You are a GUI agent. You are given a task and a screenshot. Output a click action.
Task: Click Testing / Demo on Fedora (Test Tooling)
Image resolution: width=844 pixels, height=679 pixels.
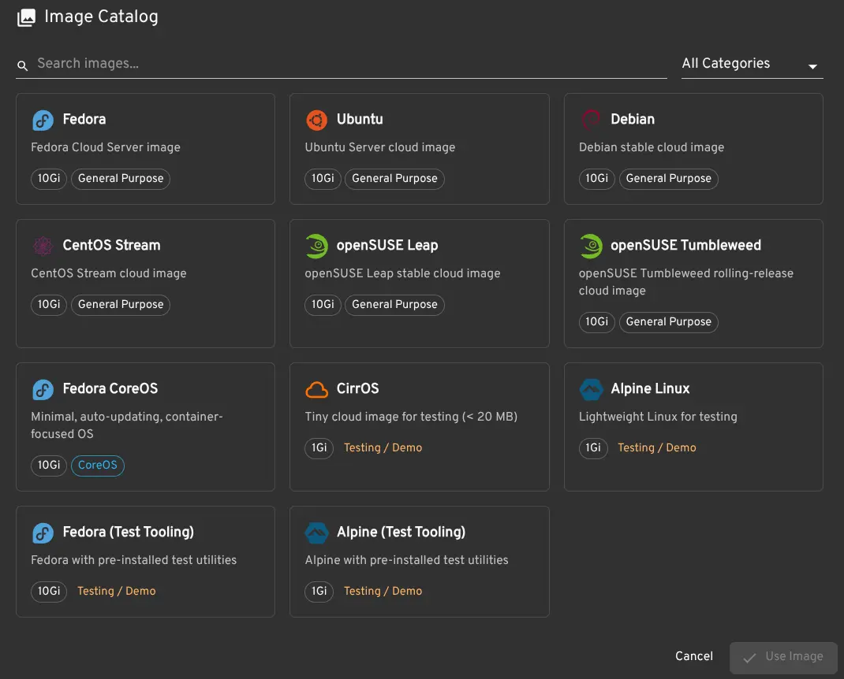(116, 592)
